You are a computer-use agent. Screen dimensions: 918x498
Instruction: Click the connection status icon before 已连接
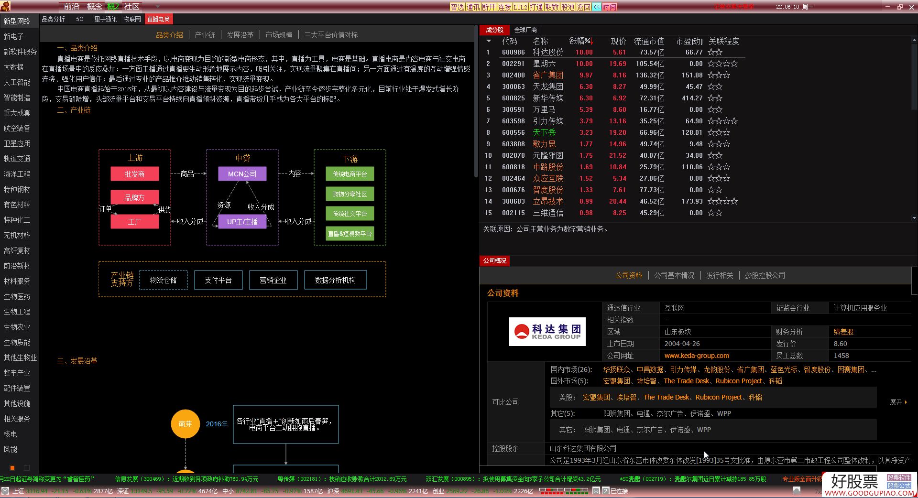pyautogui.click(x=605, y=491)
